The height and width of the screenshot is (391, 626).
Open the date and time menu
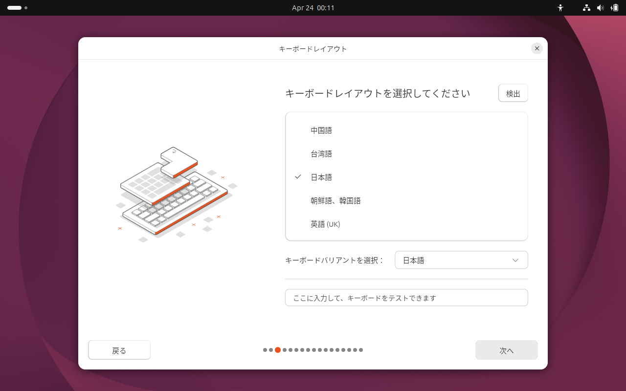click(313, 8)
